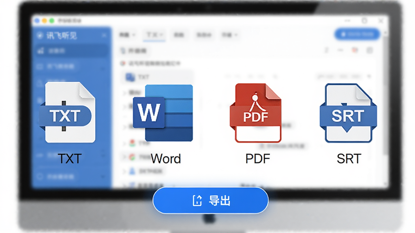Click the blue pill button at top right
Screen dimensions: 415x233
(x=357, y=34)
